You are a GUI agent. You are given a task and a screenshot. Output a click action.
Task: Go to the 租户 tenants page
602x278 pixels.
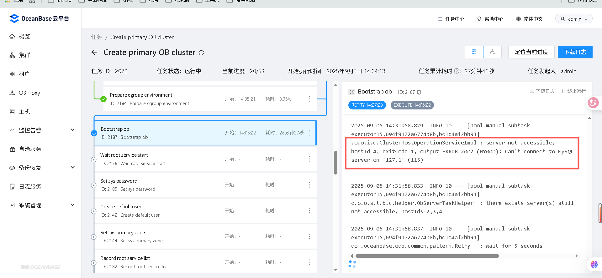point(24,74)
